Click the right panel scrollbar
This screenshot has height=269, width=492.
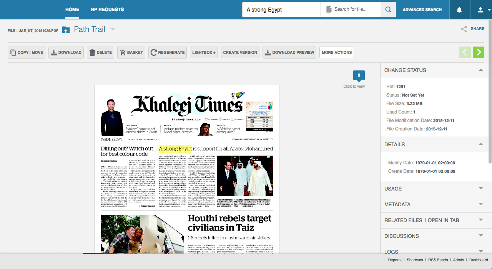490,92
